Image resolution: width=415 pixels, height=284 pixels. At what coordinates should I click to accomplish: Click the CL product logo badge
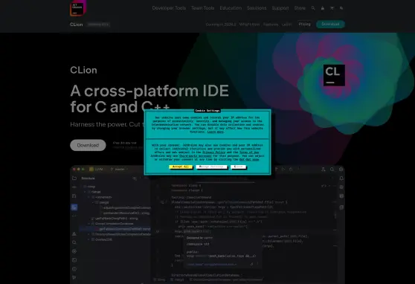point(334,75)
